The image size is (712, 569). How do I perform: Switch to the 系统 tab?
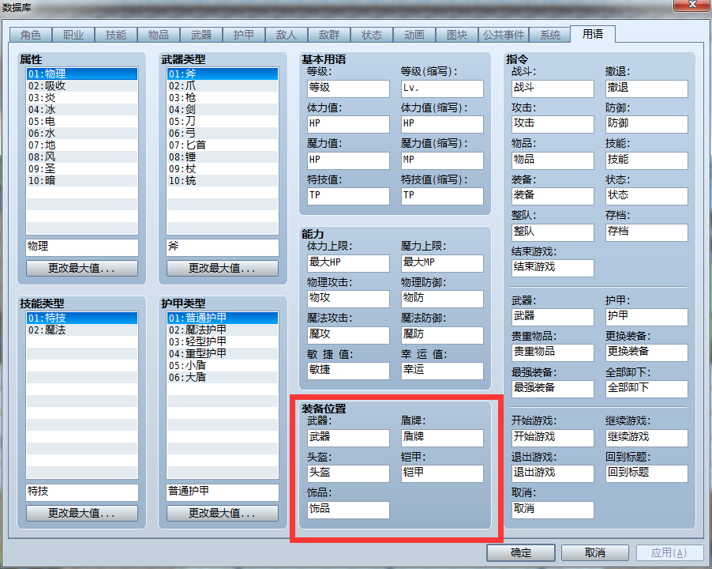pyautogui.click(x=550, y=35)
